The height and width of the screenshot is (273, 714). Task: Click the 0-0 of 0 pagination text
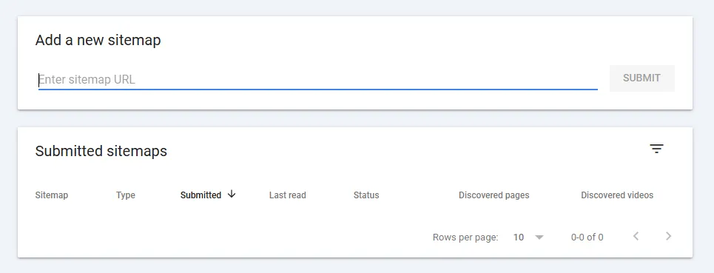pyautogui.click(x=587, y=237)
